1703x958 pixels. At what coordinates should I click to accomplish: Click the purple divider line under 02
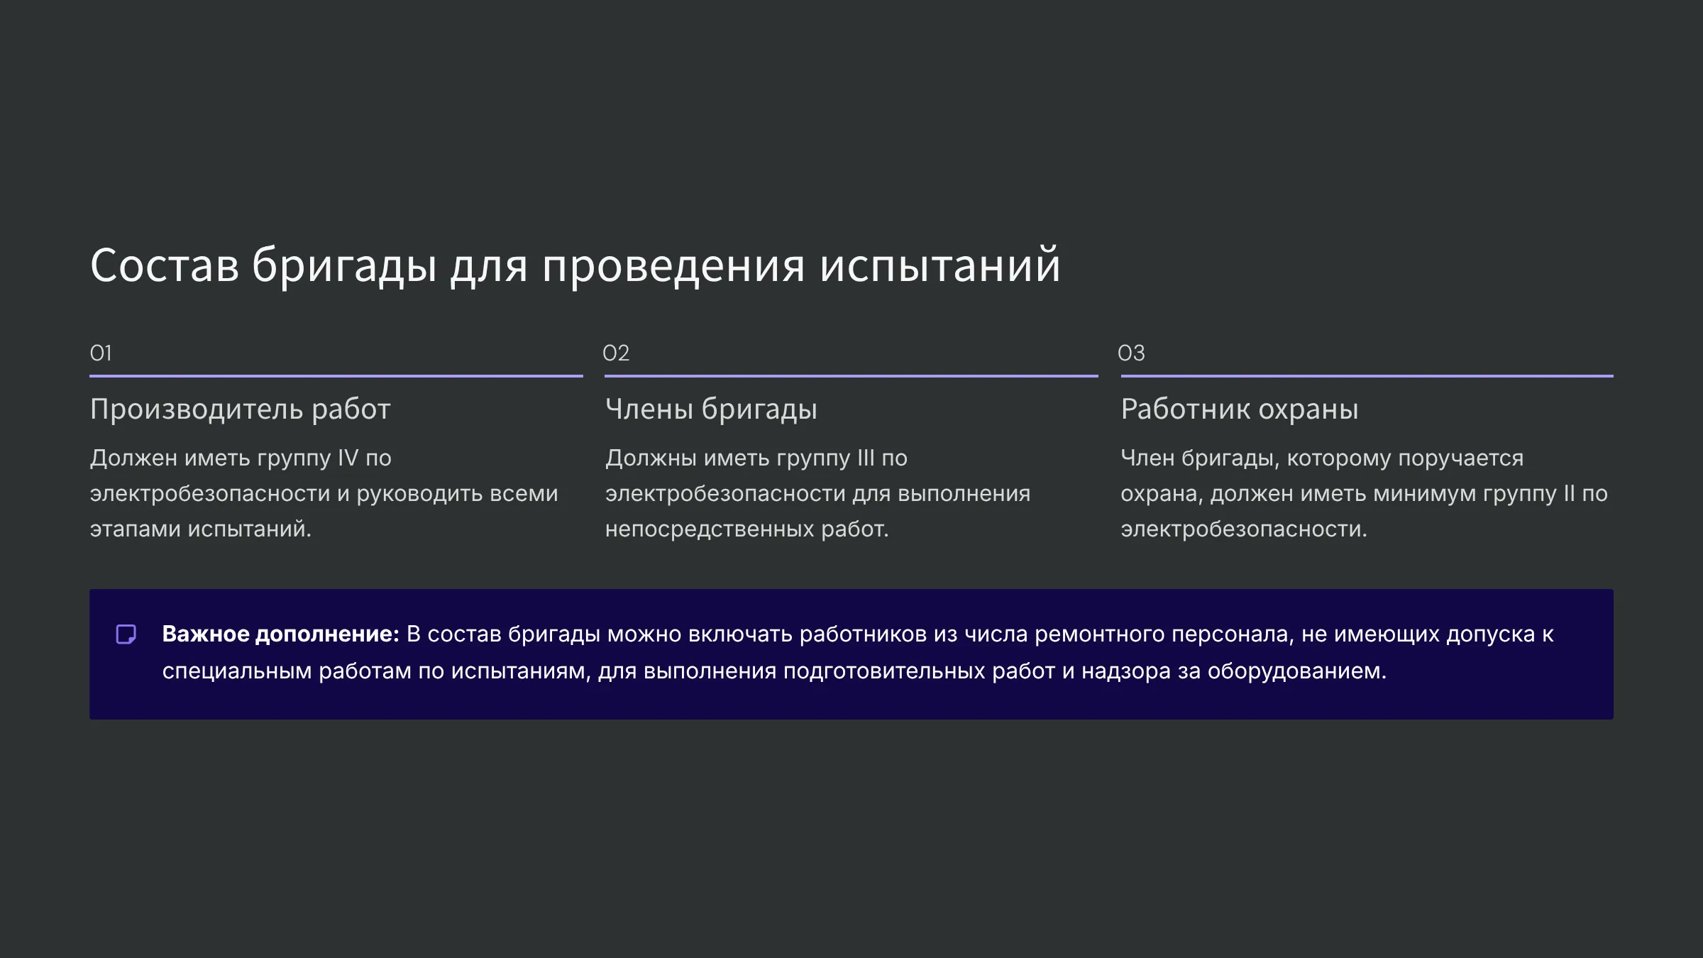point(851,375)
